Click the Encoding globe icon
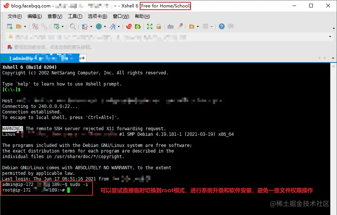The image size is (337, 215). coord(99,26)
